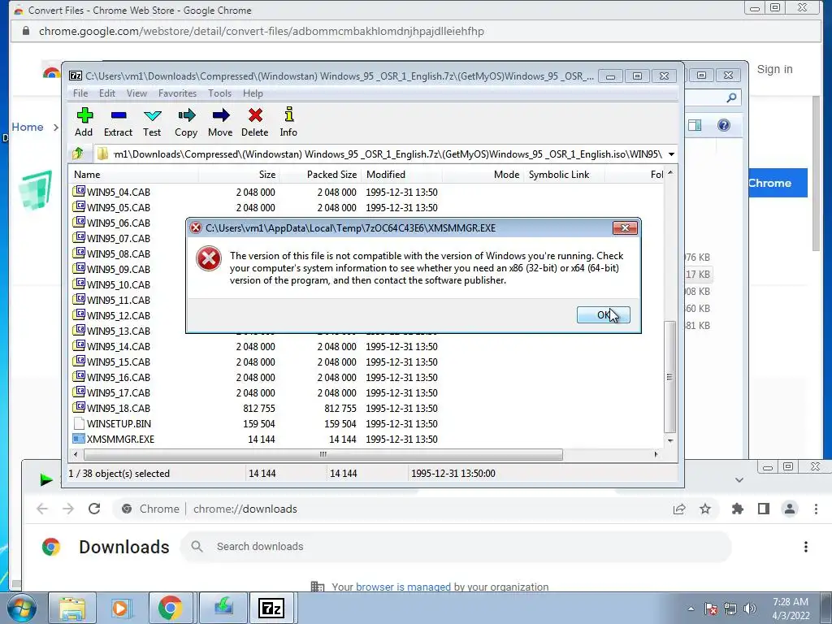Screen dimensions: 832x624
Task: Select the Copy toolbar icon
Action: pyautogui.click(x=186, y=122)
